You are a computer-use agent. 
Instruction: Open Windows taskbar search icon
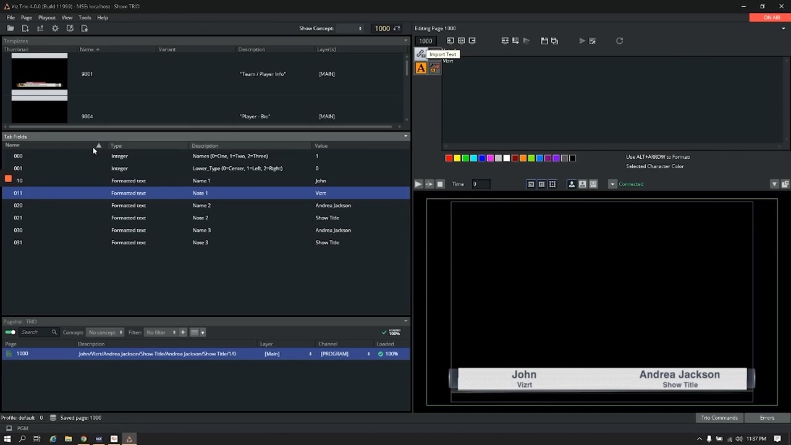[x=22, y=439]
